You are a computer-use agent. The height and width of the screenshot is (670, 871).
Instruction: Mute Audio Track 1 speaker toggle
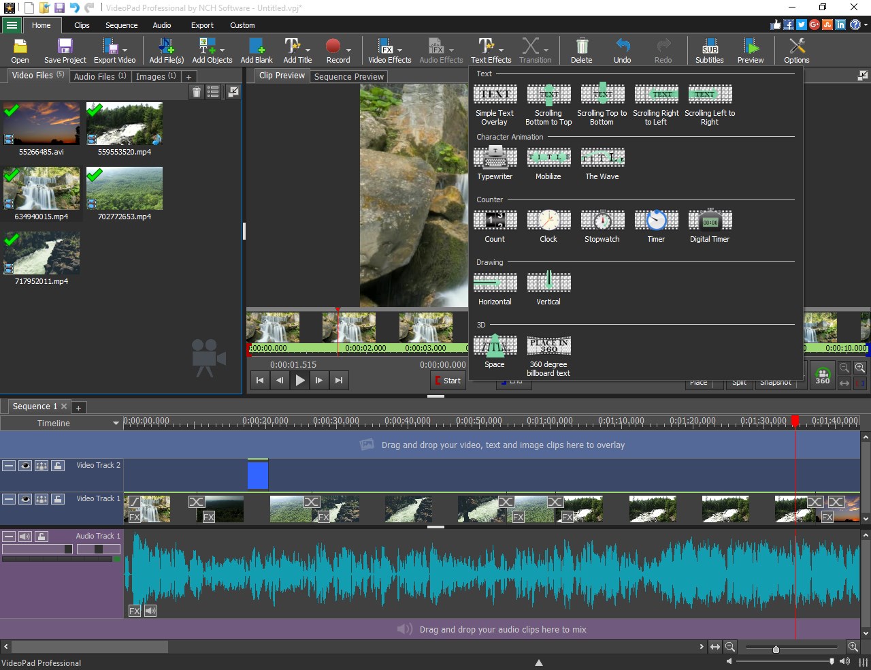(25, 536)
